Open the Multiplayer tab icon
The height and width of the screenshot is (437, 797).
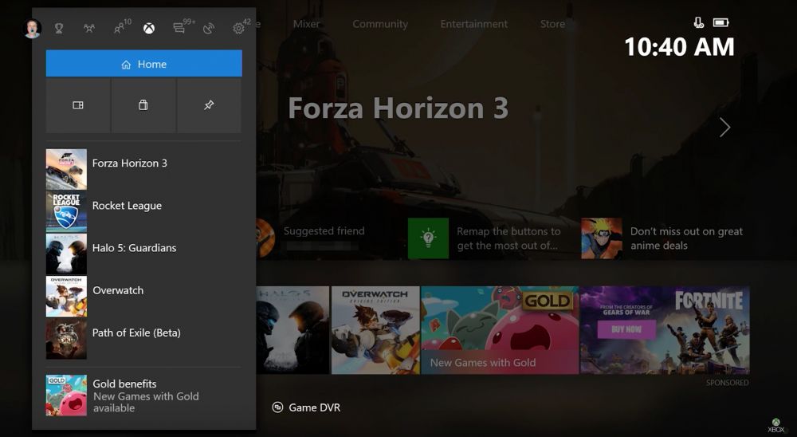coord(89,29)
